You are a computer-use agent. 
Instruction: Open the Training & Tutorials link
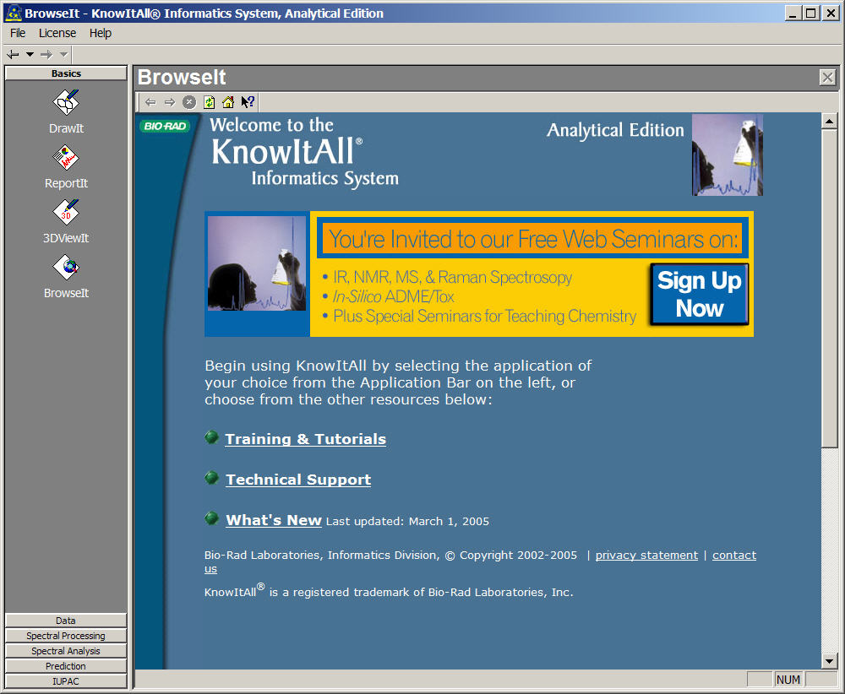[x=306, y=439]
